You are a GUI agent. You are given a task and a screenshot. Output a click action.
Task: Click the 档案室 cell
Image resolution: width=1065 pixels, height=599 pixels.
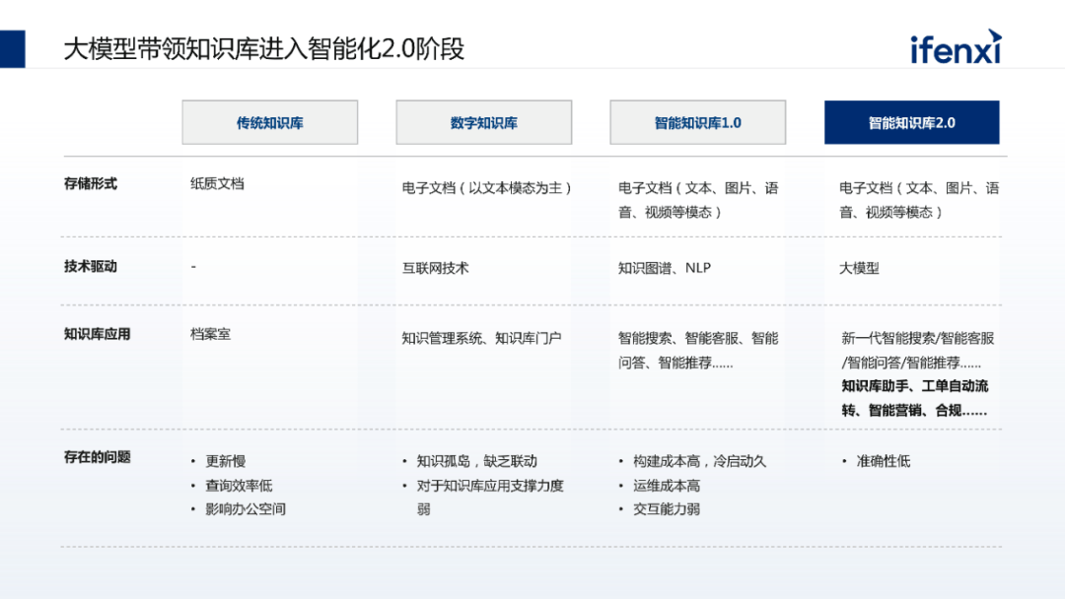pos(210,334)
